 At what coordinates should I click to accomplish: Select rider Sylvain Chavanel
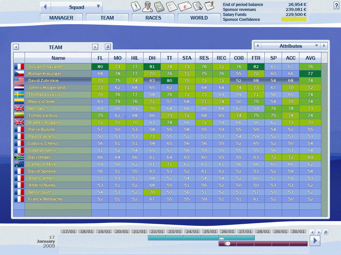(x=45, y=67)
